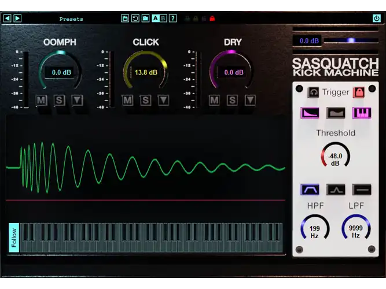Viewport: 386px width, 289px height.
Task: Select the audio level trigger mode icon
Action: (336, 113)
